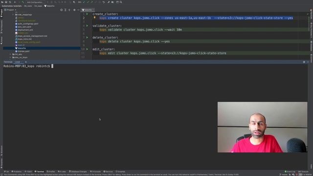Open the Event Log button
The width and height of the screenshot is (313, 176).
(x=290, y=172)
